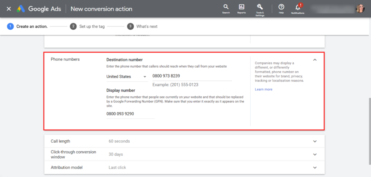Screen dimensions: 371x177
Task: Open the Notifications bell icon
Action: (298, 7)
